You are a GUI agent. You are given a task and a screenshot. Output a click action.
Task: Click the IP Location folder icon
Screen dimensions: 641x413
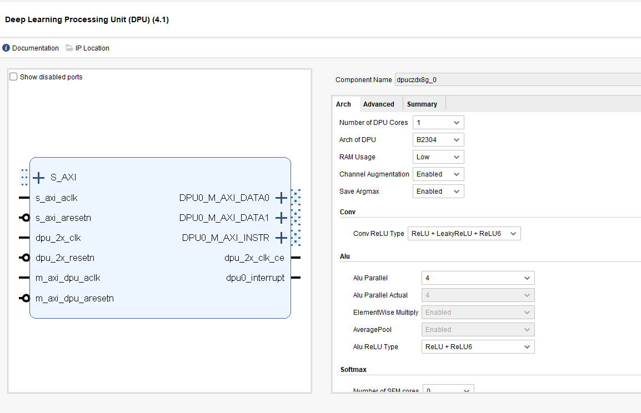(x=69, y=48)
